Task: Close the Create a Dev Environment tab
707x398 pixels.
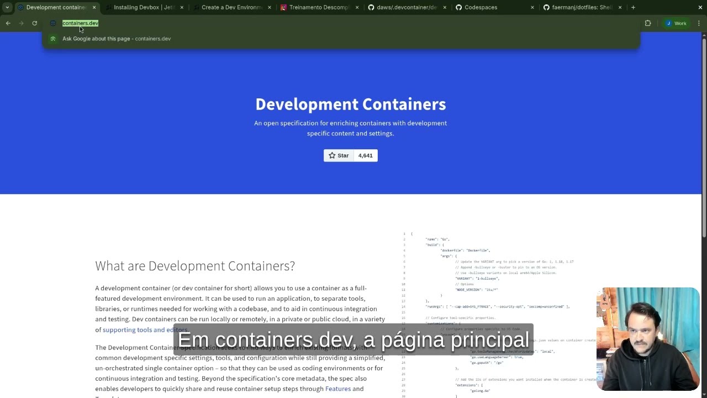Action: coord(270,7)
